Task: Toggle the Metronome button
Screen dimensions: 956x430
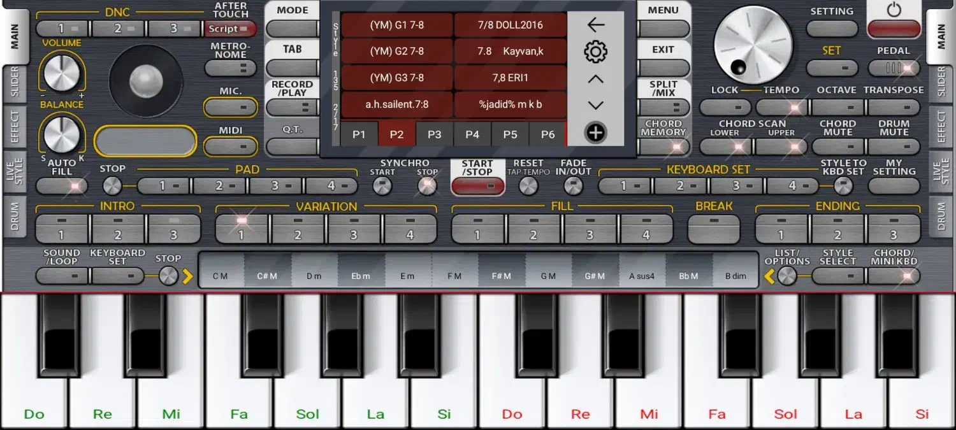Action: click(x=230, y=68)
